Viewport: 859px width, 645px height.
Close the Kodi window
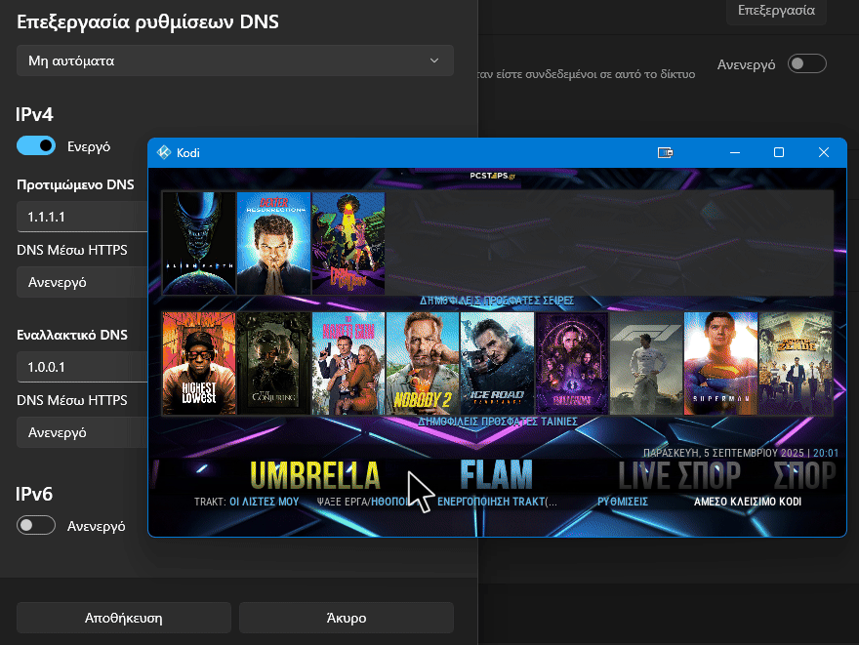click(x=824, y=153)
